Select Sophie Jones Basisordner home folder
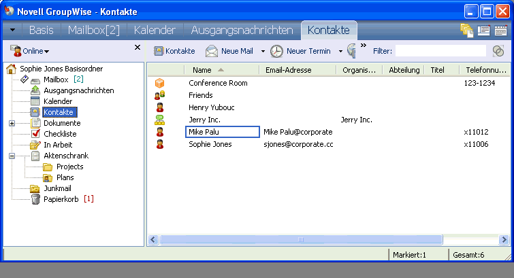The height and width of the screenshot is (278, 514). [x=61, y=69]
